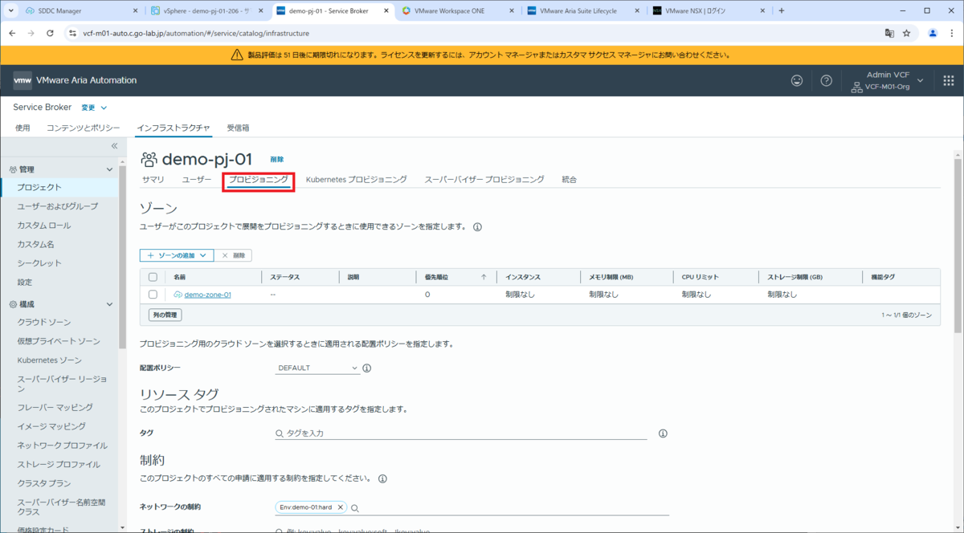Open Service Broker 変更 dropdown
964x533 pixels.
(x=94, y=108)
